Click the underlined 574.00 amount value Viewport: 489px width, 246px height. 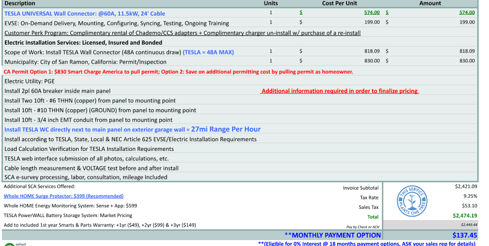[x=467, y=12]
